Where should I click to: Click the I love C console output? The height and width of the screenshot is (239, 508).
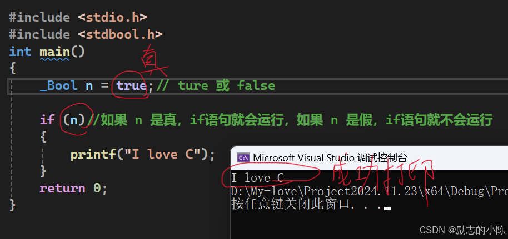pos(257,178)
